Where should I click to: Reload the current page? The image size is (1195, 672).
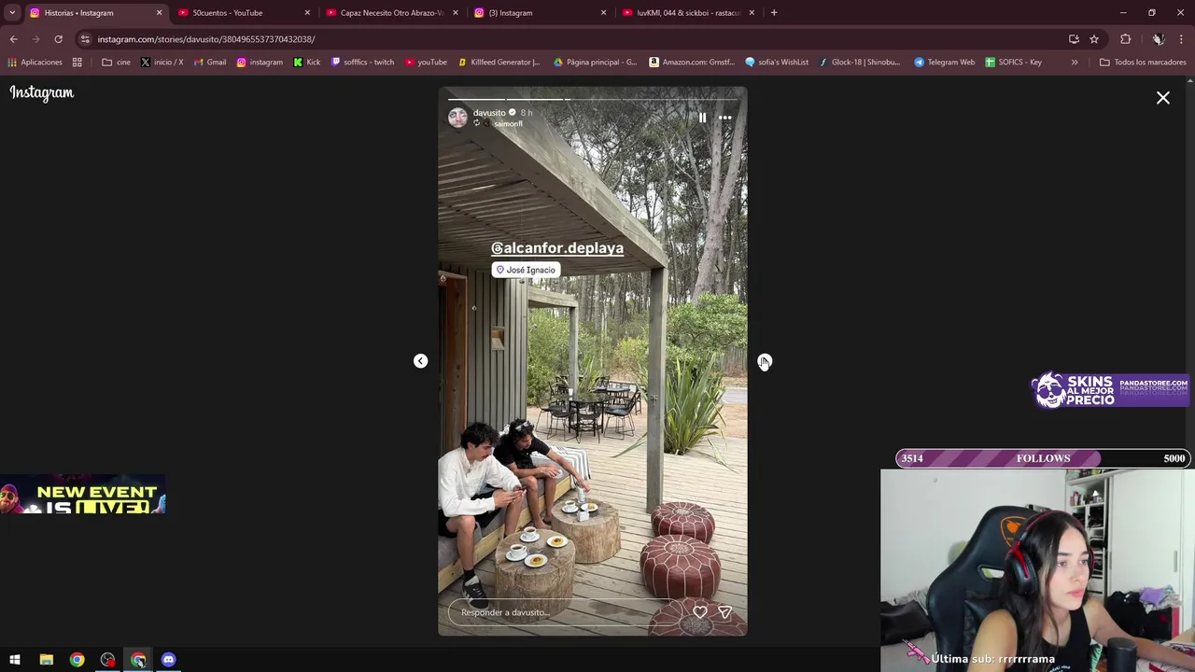(58, 39)
